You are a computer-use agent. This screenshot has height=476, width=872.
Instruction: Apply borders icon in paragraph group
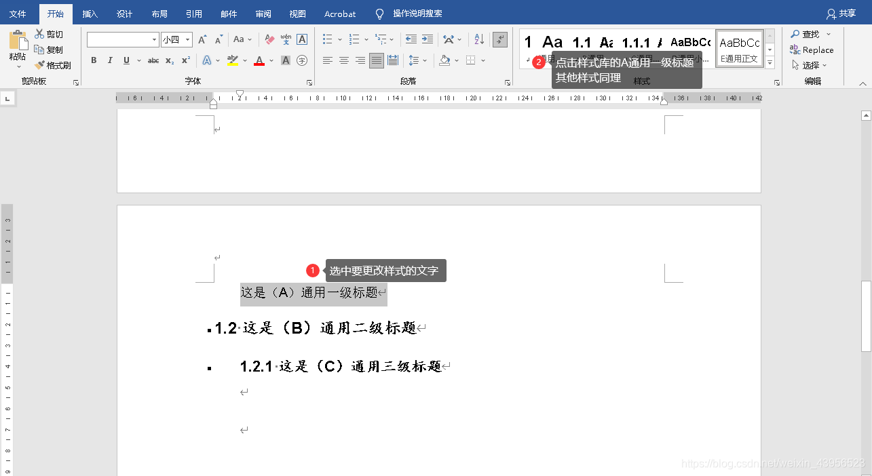pos(471,60)
